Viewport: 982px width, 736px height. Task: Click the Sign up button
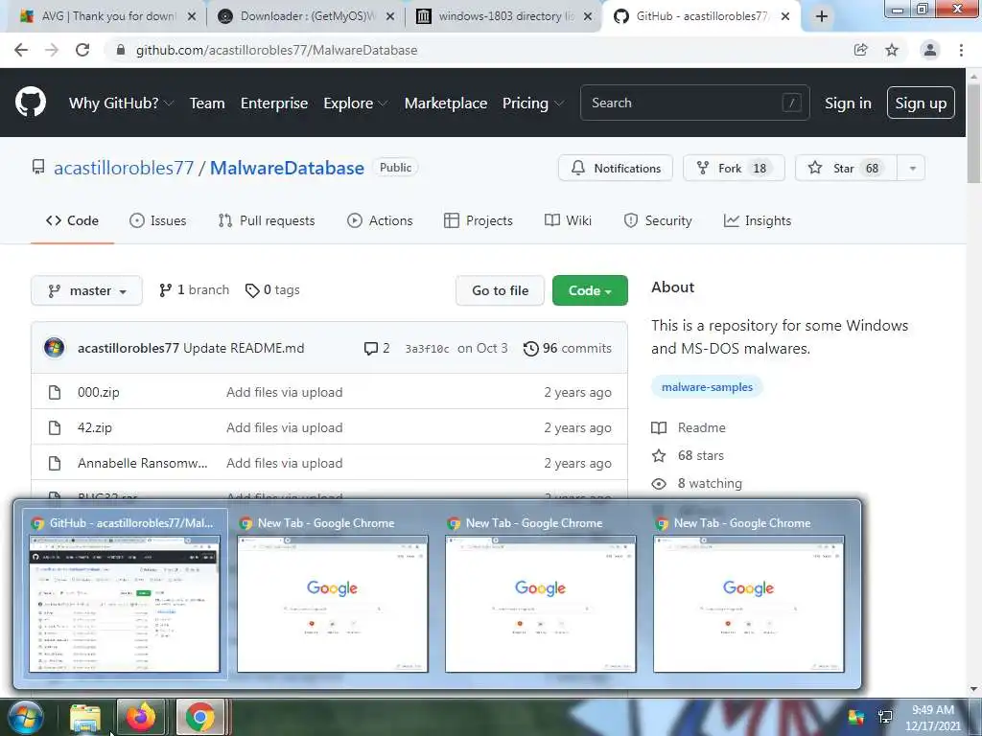921,103
